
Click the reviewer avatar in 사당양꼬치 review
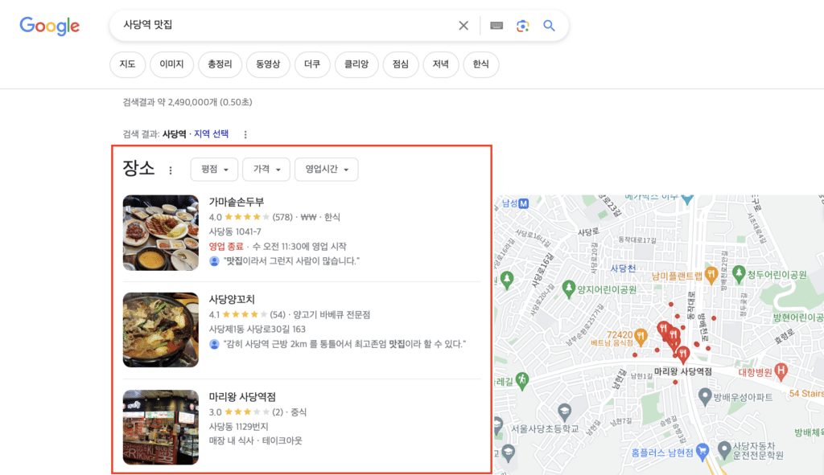point(214,344)
